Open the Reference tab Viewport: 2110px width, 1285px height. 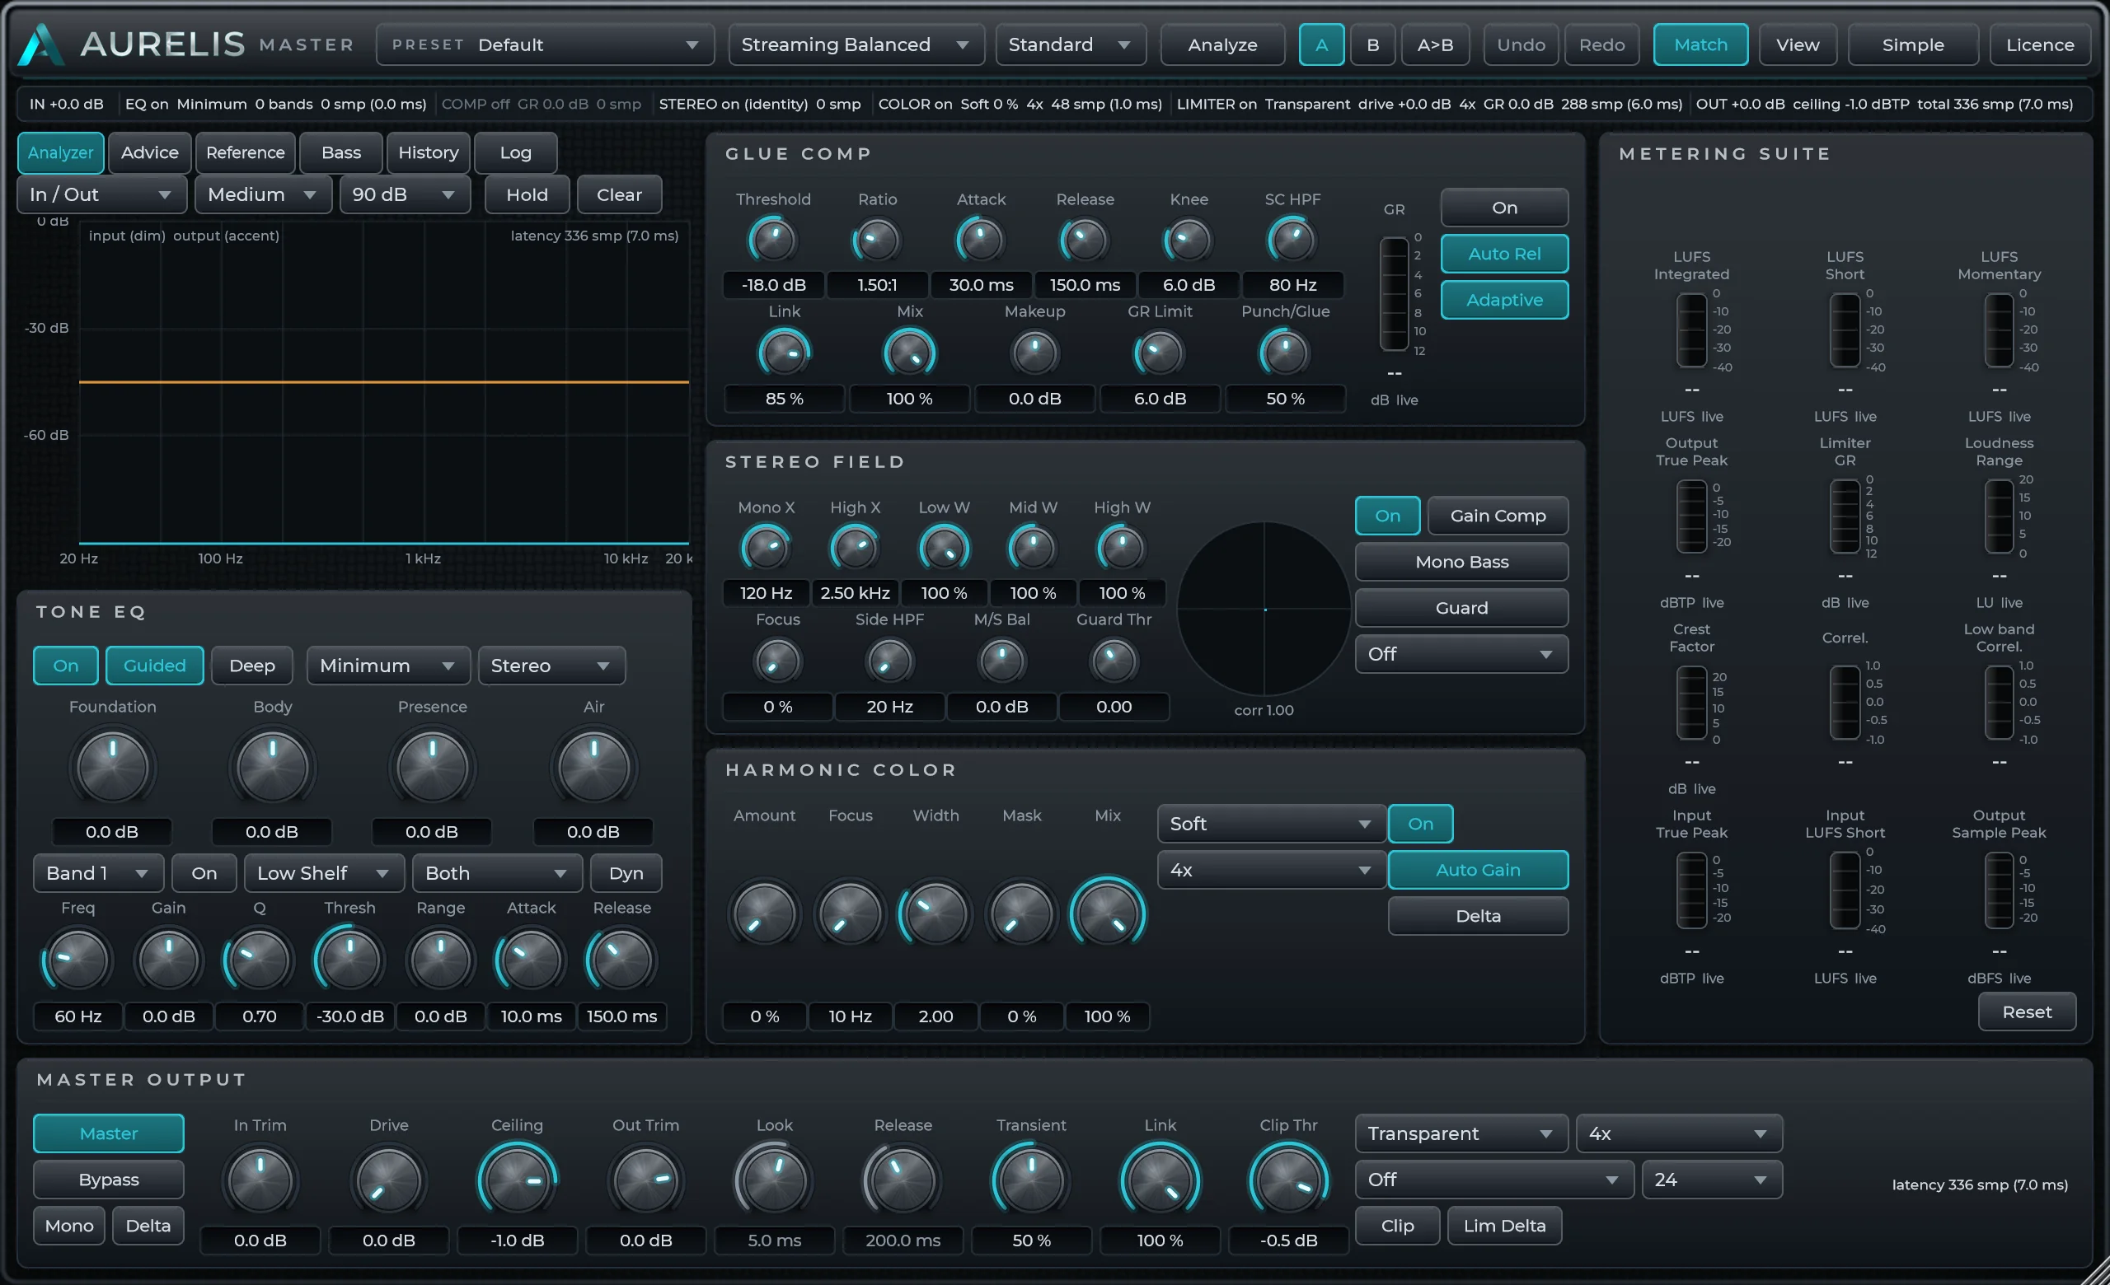(x=245, y=152)
